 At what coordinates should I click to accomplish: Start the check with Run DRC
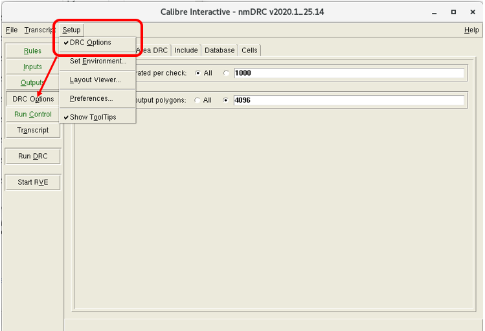32,156
